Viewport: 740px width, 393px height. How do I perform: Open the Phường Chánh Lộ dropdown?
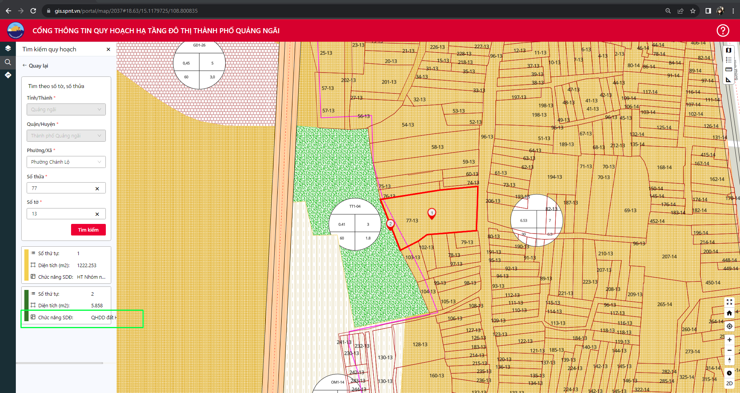(x=66, y=162)
